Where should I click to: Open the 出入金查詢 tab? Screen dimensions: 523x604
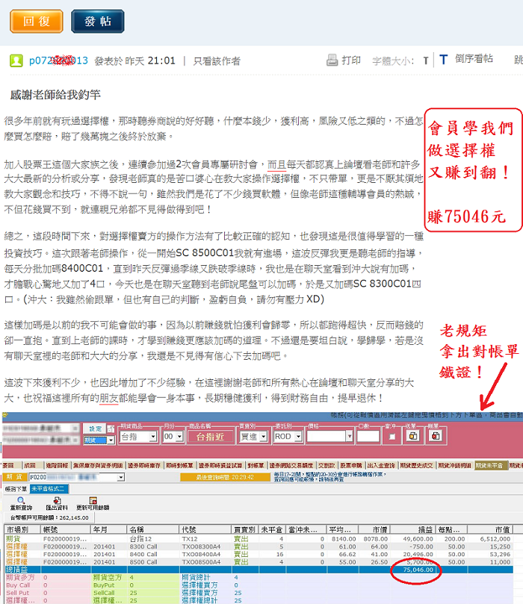pyautogui.click(x=380, y=465)
